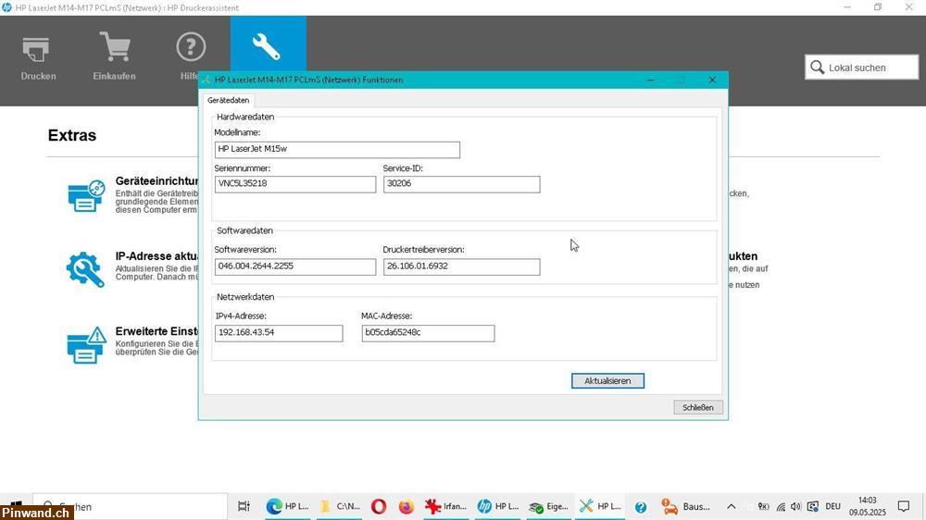Switch to the Gerätedaten tab
Viewport: 926px width, 520px height.
[228, 100]
